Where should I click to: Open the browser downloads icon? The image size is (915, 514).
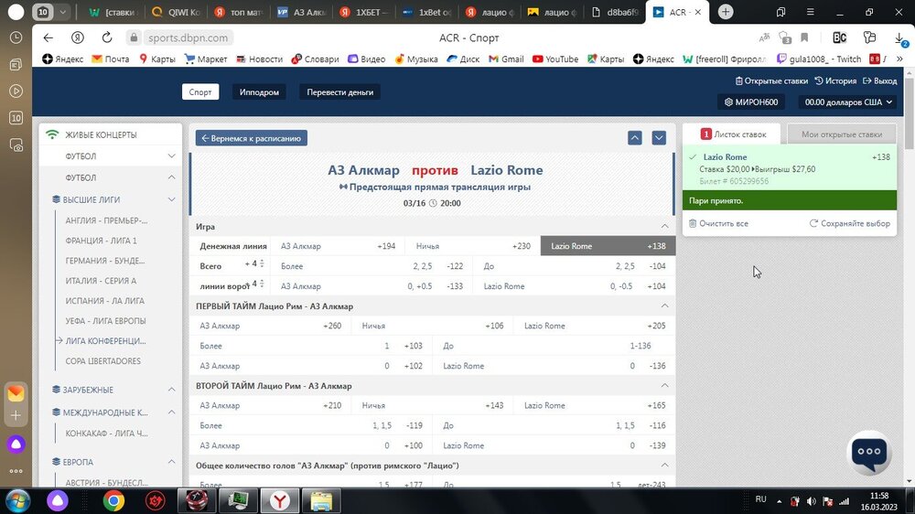pos(899,37)
